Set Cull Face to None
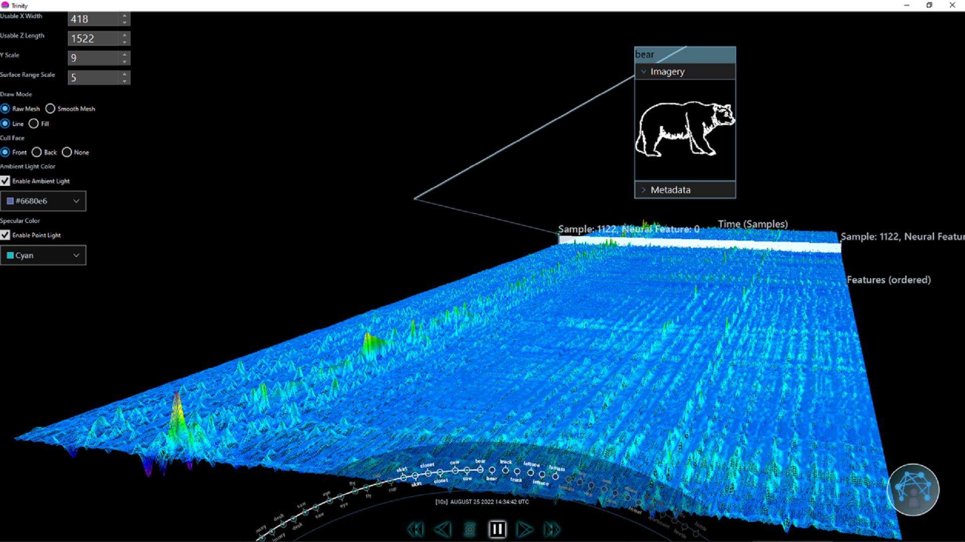The image size is (965, 542). [x=67, y=152]
